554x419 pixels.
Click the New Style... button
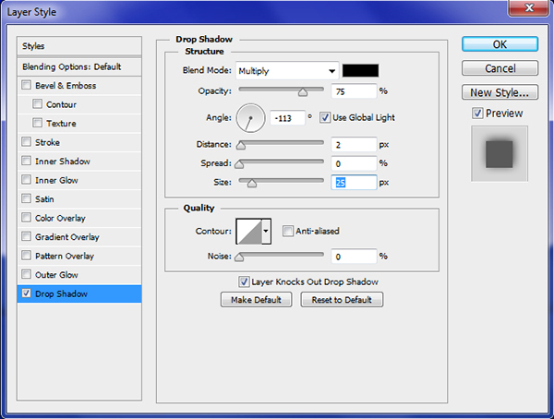click(500, 92)
